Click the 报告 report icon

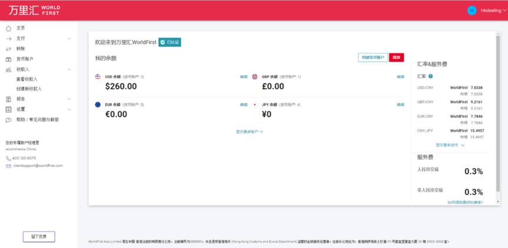pos(8,99)
